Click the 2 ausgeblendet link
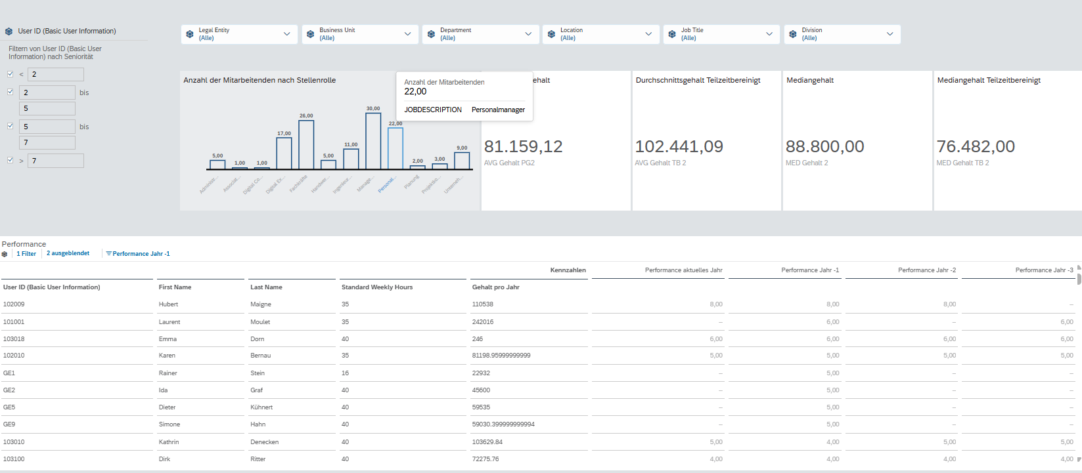 pyautogui.click(x=68, y=253)
